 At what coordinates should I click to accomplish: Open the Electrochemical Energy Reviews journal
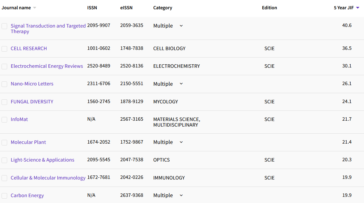[x=47, y=66]
